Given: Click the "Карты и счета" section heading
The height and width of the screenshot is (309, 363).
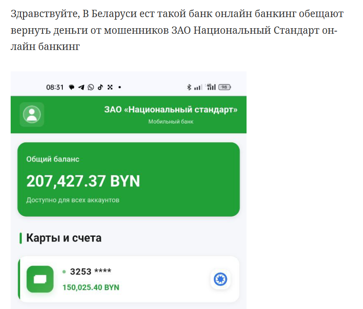Looking at the screenshot, I should click(x=64, y=238).
